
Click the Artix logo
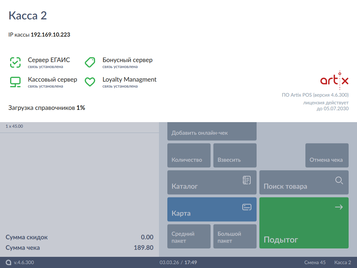334,79
